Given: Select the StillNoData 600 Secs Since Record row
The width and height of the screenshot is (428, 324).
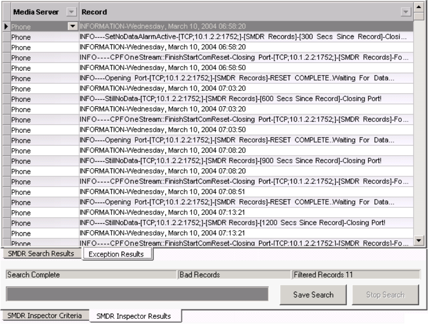Looking at the screenshot, I should 246,99.
